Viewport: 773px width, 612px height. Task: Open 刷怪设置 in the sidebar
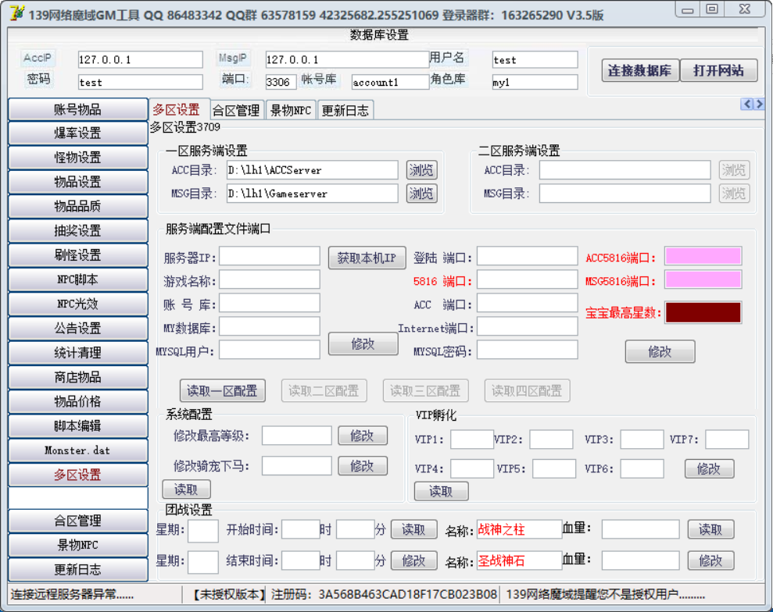[x=78, y=255]
